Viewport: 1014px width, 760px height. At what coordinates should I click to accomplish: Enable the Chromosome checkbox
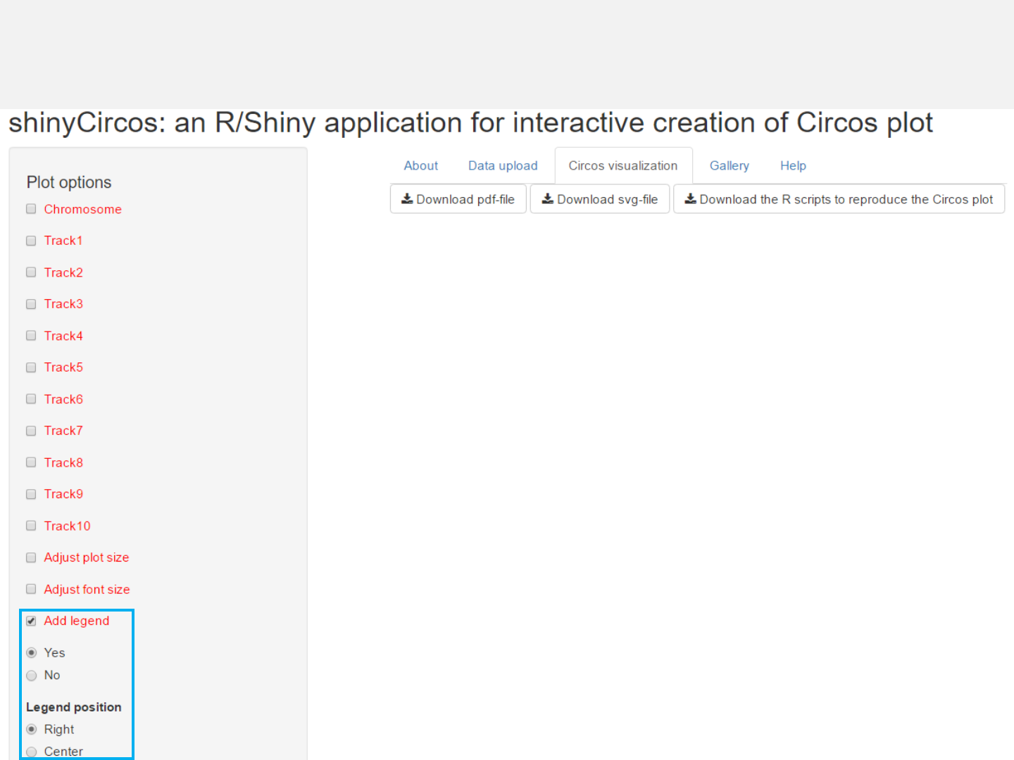tap(31, 209)
